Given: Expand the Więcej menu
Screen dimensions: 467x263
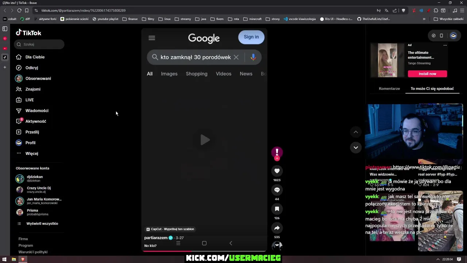Looking at the screenshot, I should pos(32,153).
